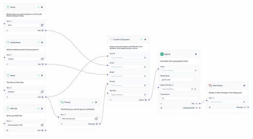The image size is (253, 139).
Task: Click globe icon in Custom Component Action field
Action: click(145, 67)
